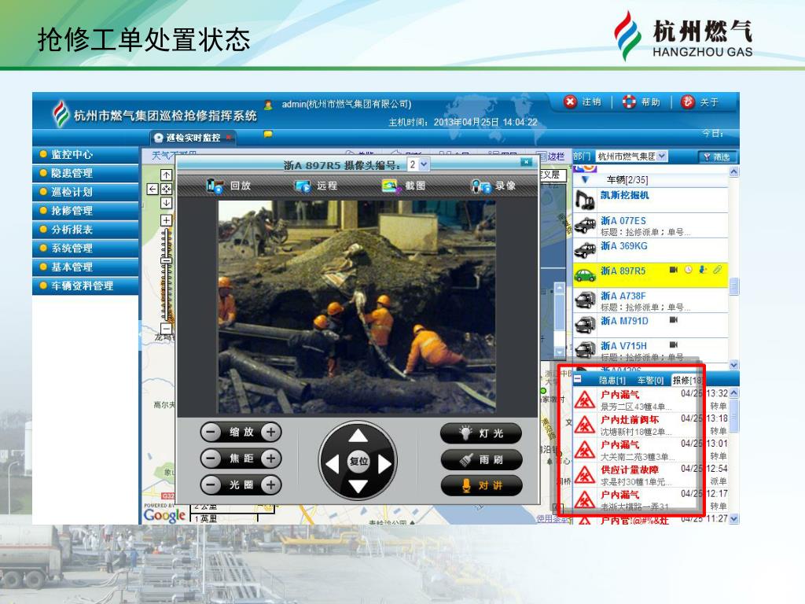Viewport: 805px width, 604px height.
Task: Click the 录像 record icon
Action: pos(480,186)
